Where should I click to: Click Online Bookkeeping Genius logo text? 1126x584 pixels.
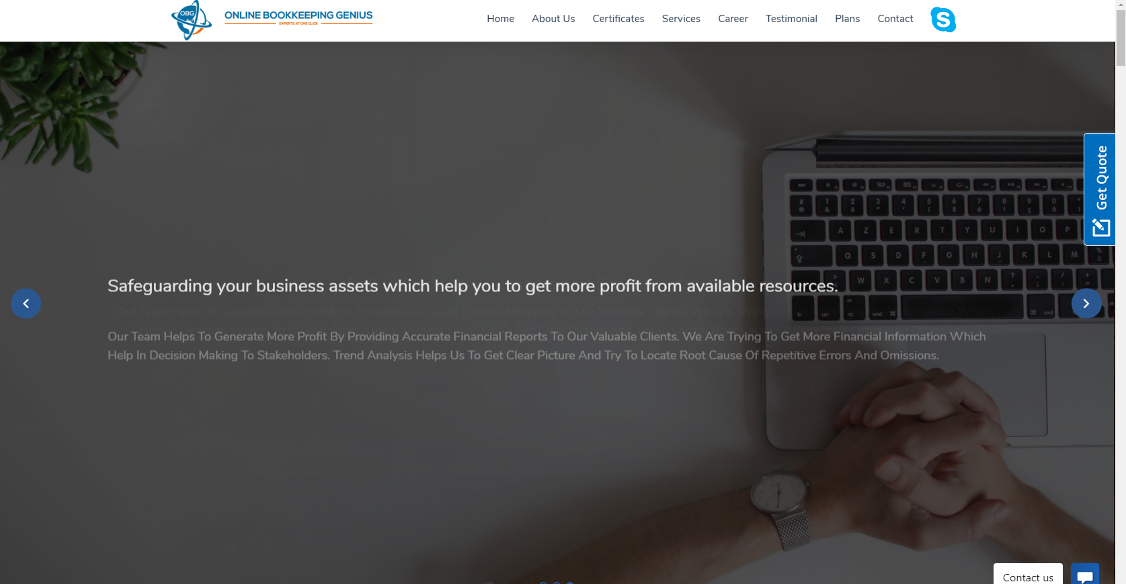pos(298,17)
